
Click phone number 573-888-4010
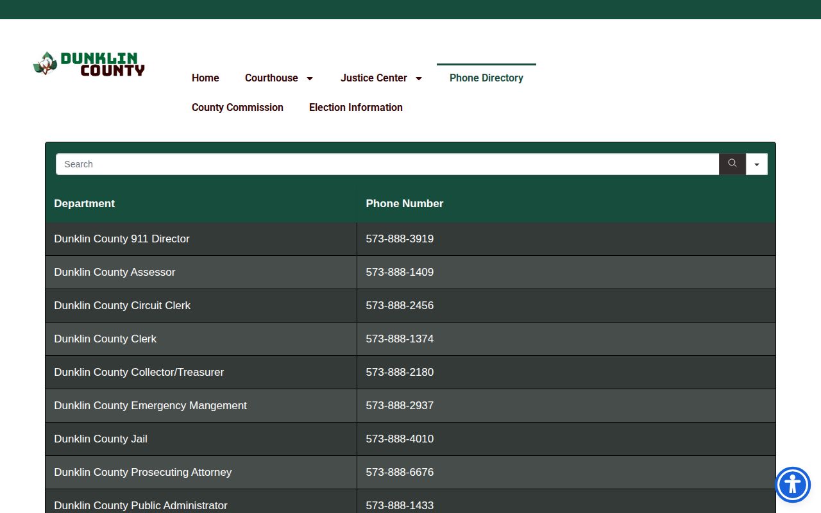[400, 439]
